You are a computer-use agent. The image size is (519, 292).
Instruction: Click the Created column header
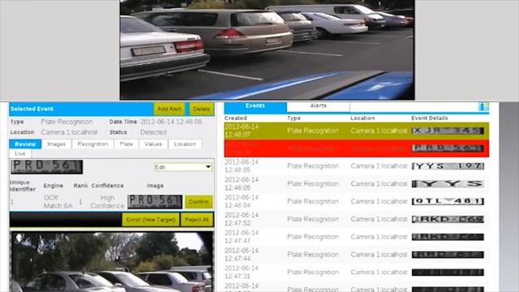pyautogui.click(x=236, y=118)
